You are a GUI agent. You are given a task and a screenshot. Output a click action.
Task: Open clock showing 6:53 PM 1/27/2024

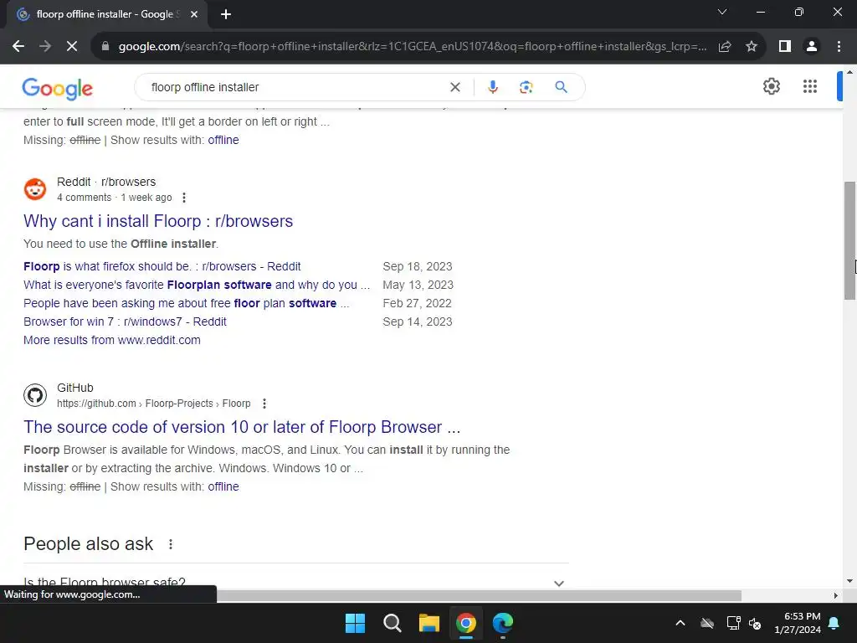[x=798, y=623]
